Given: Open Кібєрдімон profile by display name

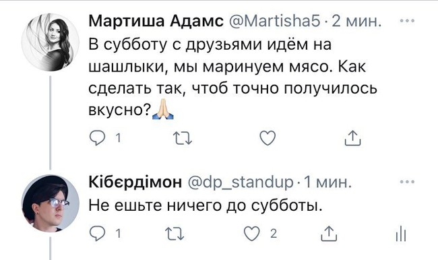Looking at the screenshot, I should (x=135, y=182).
